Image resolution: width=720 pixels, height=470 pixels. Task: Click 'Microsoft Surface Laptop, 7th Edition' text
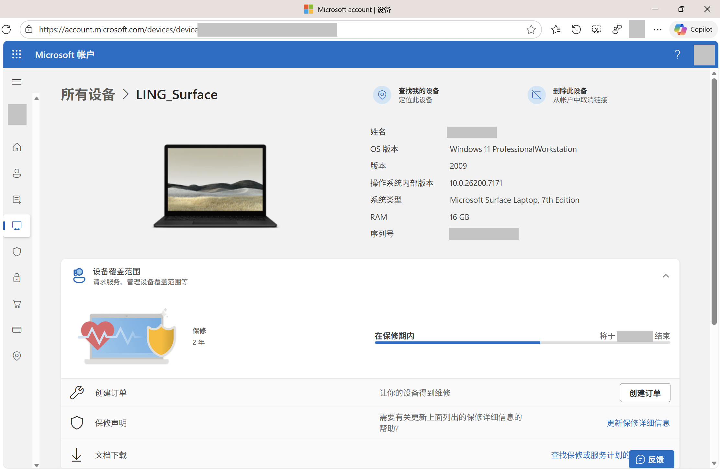[514, 200]
